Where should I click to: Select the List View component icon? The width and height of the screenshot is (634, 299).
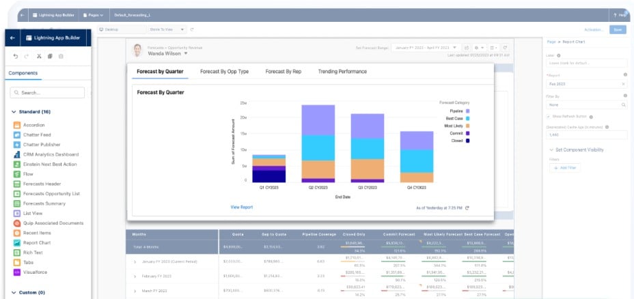click(x=16, y=214)
